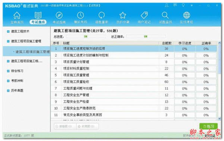The width and height of the screenshot is (224, 141).
Task: Select row 项目施工质量验收
Action: click(134, 82)
